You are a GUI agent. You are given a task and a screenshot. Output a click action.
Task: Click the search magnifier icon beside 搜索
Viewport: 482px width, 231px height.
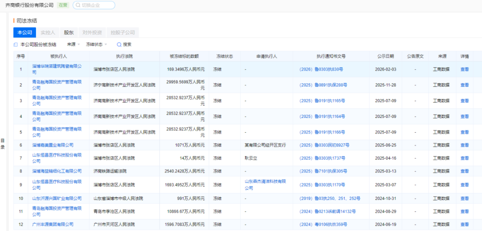click(x=119, y=45)
